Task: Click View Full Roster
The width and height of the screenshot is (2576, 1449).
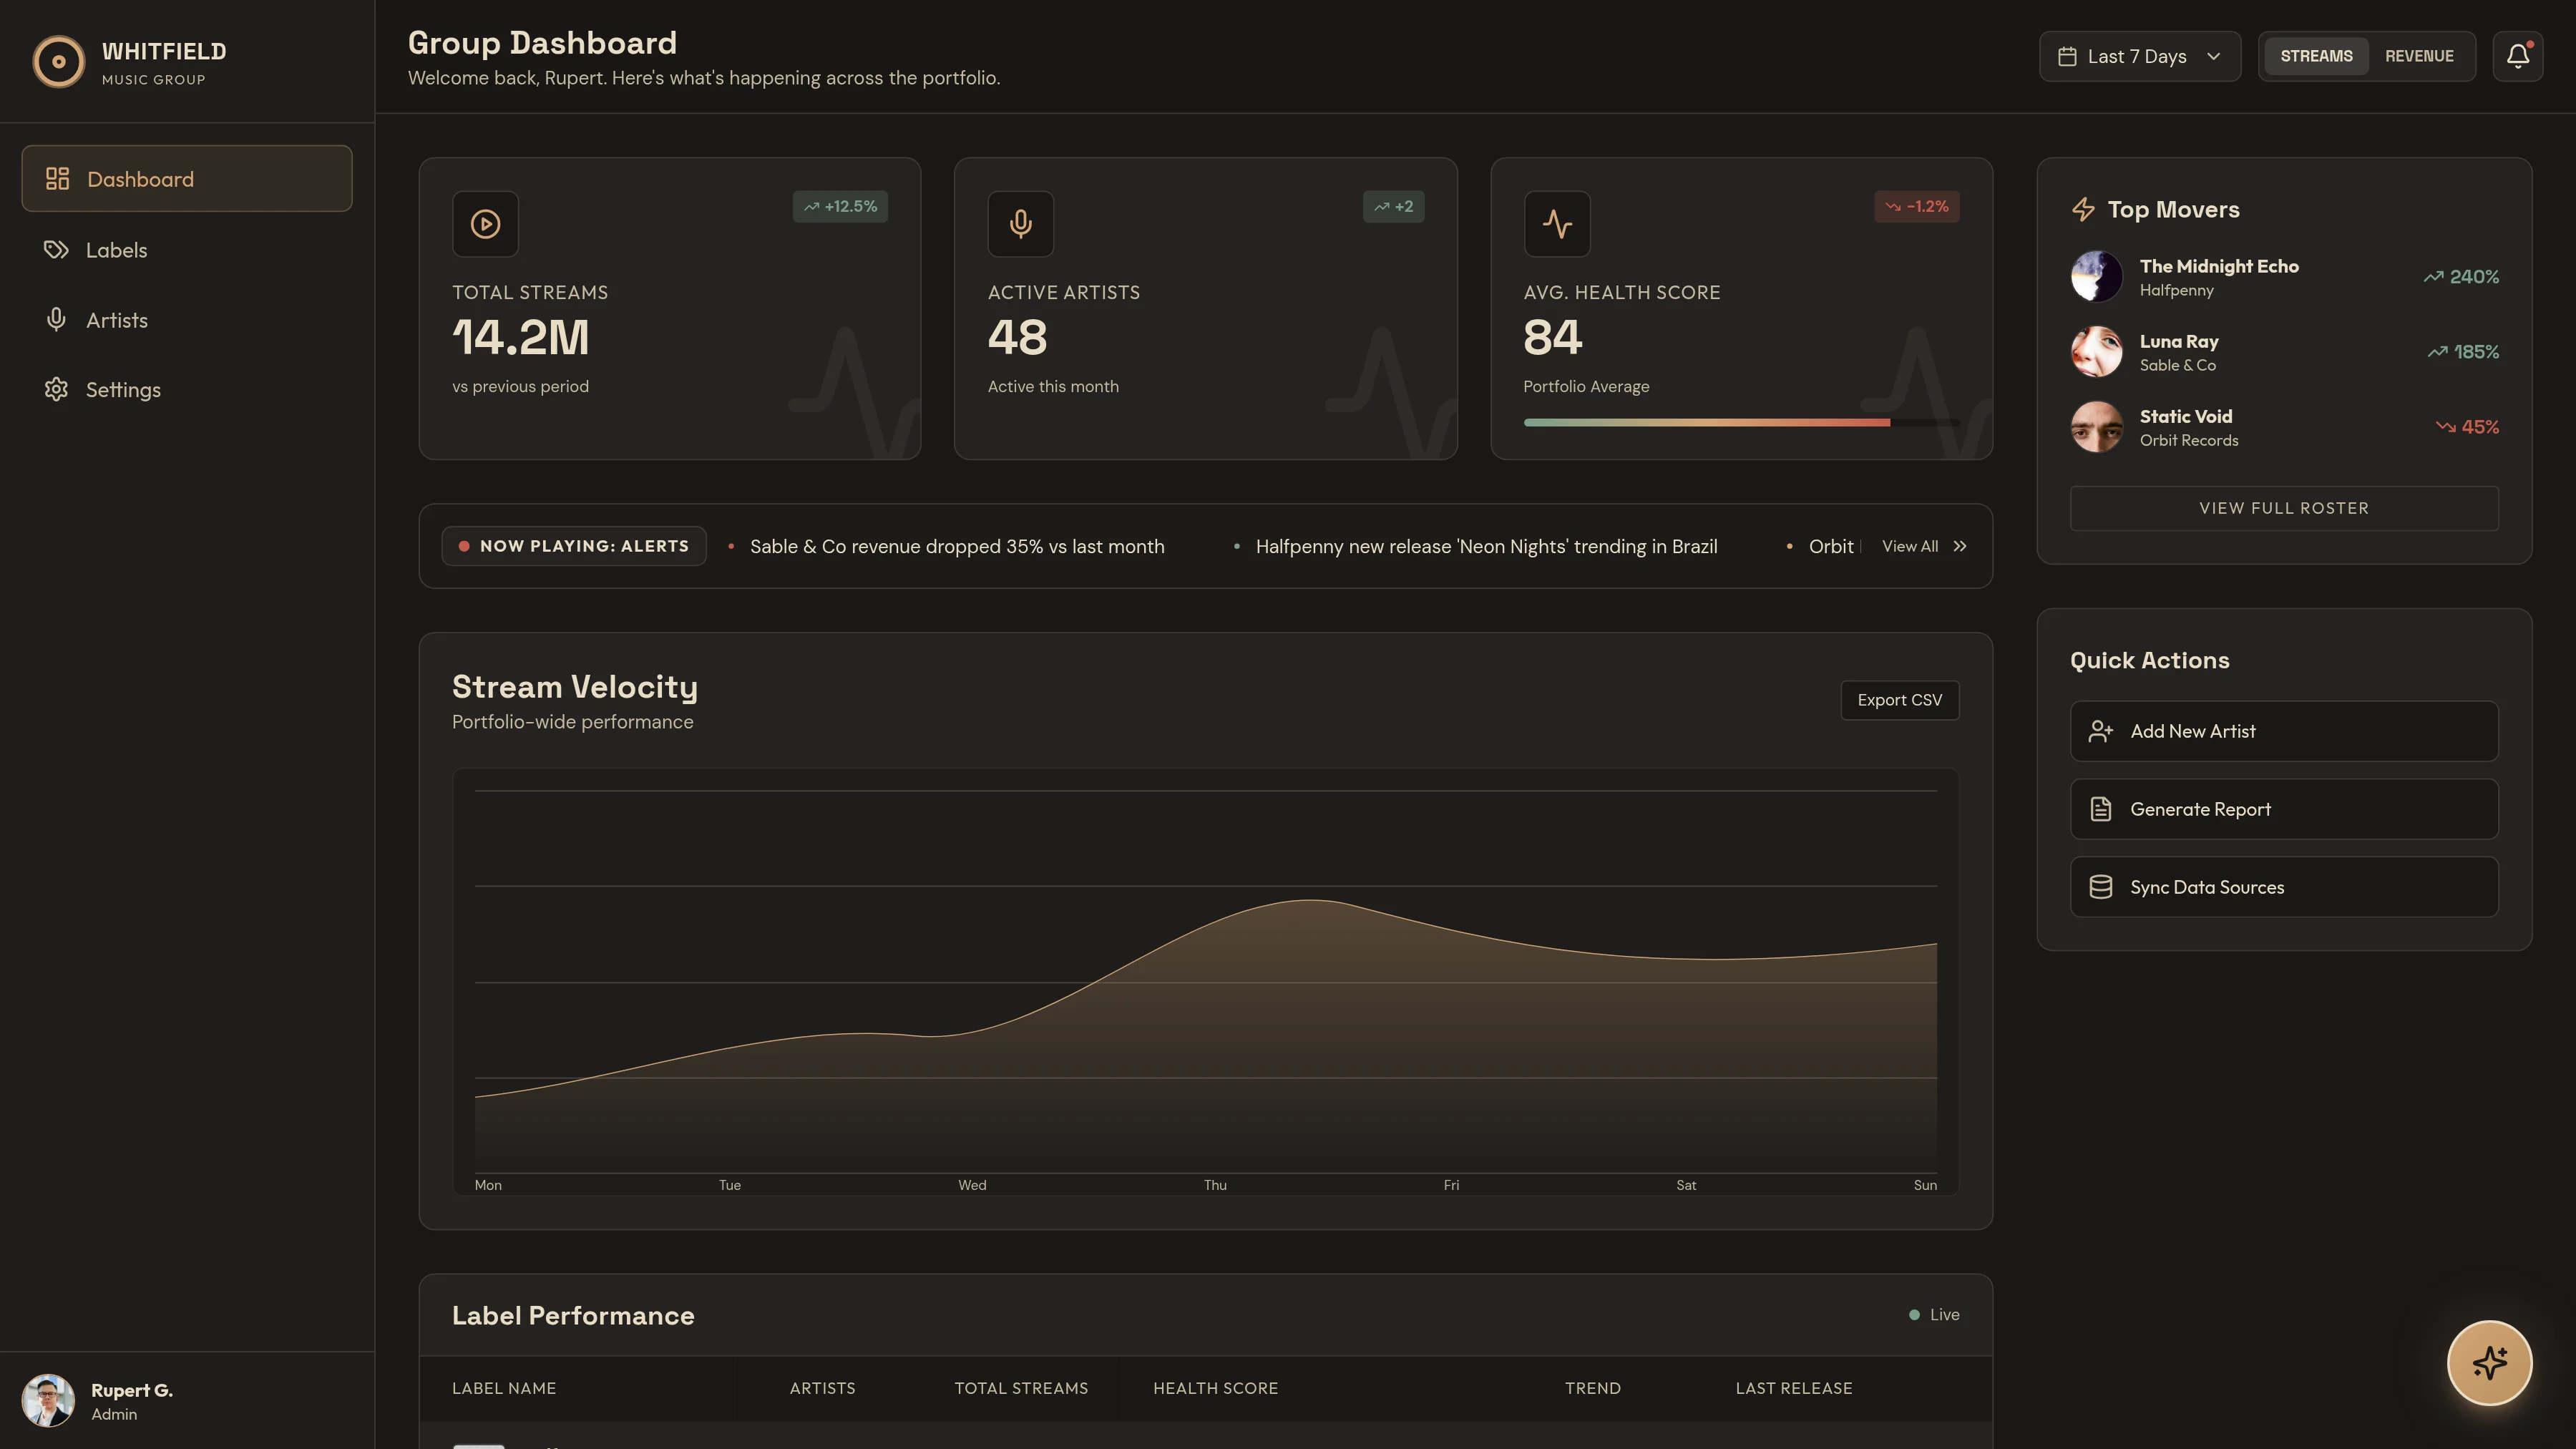Action: 2283,507
